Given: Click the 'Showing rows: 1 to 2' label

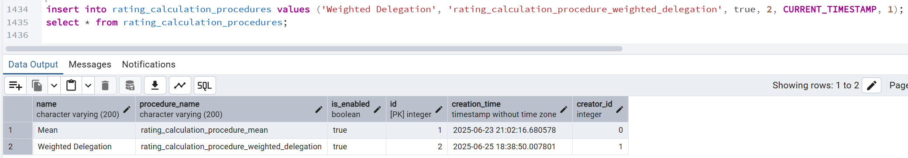Looking at the screenshot, I should click(815, 85).
